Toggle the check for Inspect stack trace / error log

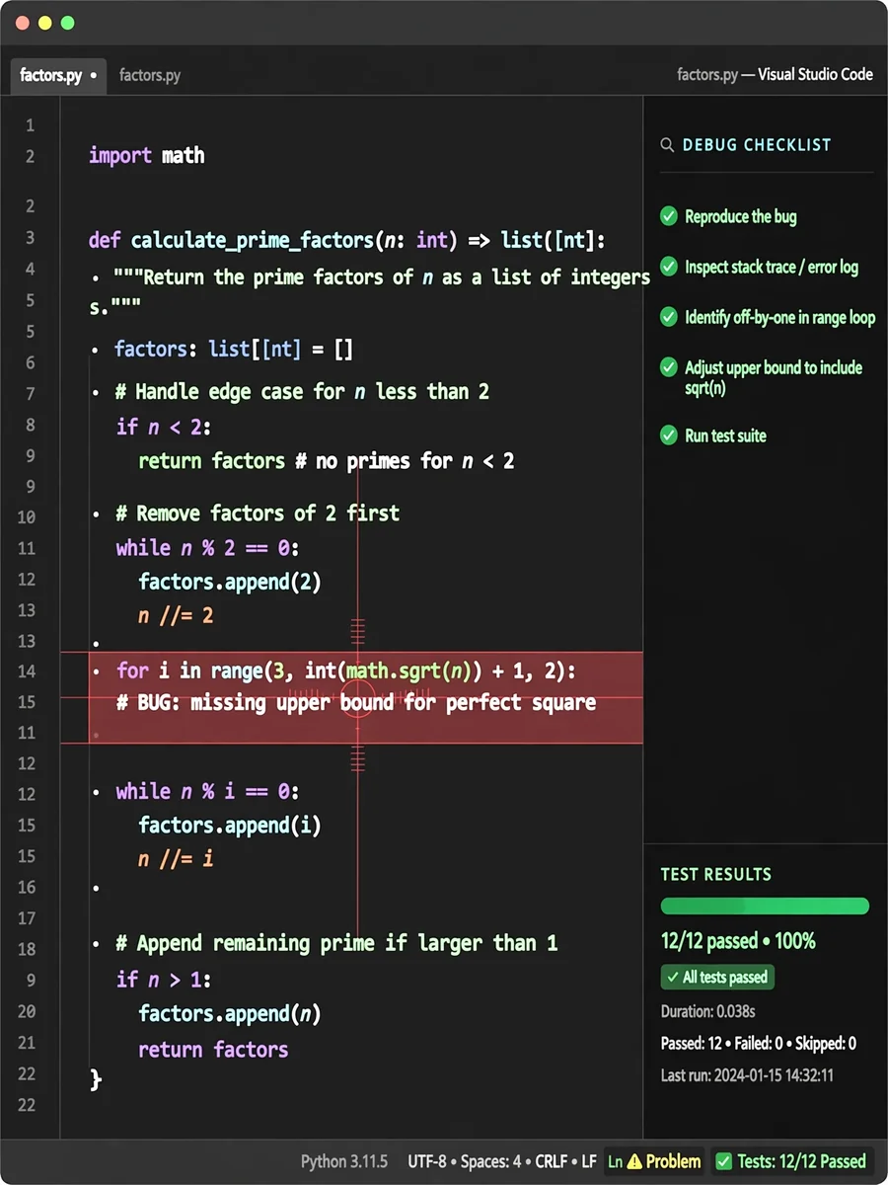pyautogui.click(x=669, y=267)
